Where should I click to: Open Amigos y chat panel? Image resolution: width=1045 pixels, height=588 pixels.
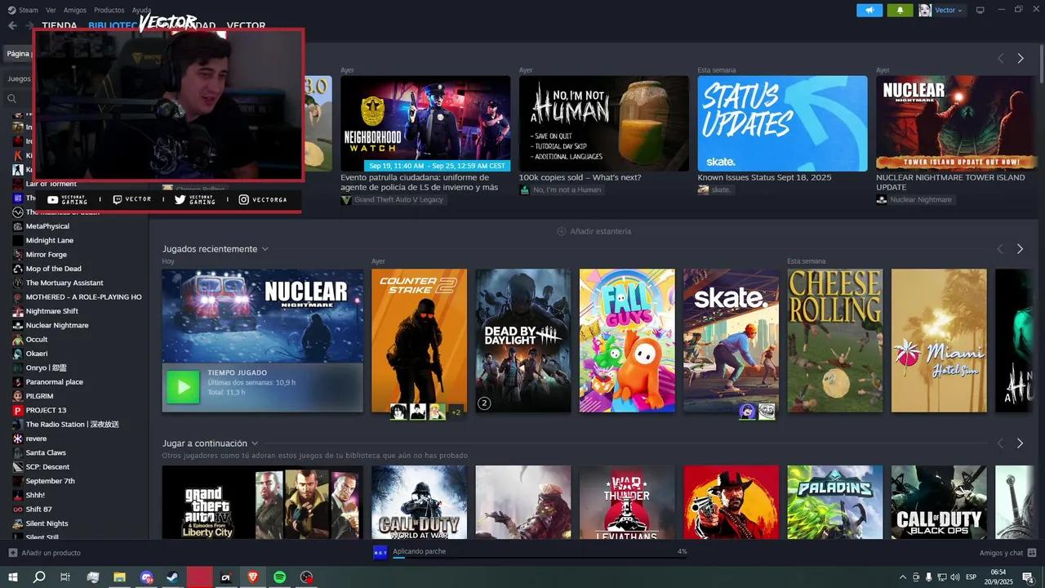tap(1007, 553)
